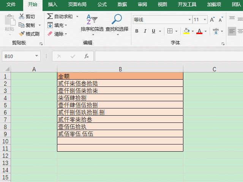Switch to the 加载项 Add-ins tab

point(214,4)
